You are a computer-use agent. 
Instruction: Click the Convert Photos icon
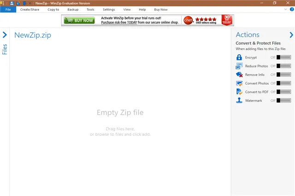[239, 83]
